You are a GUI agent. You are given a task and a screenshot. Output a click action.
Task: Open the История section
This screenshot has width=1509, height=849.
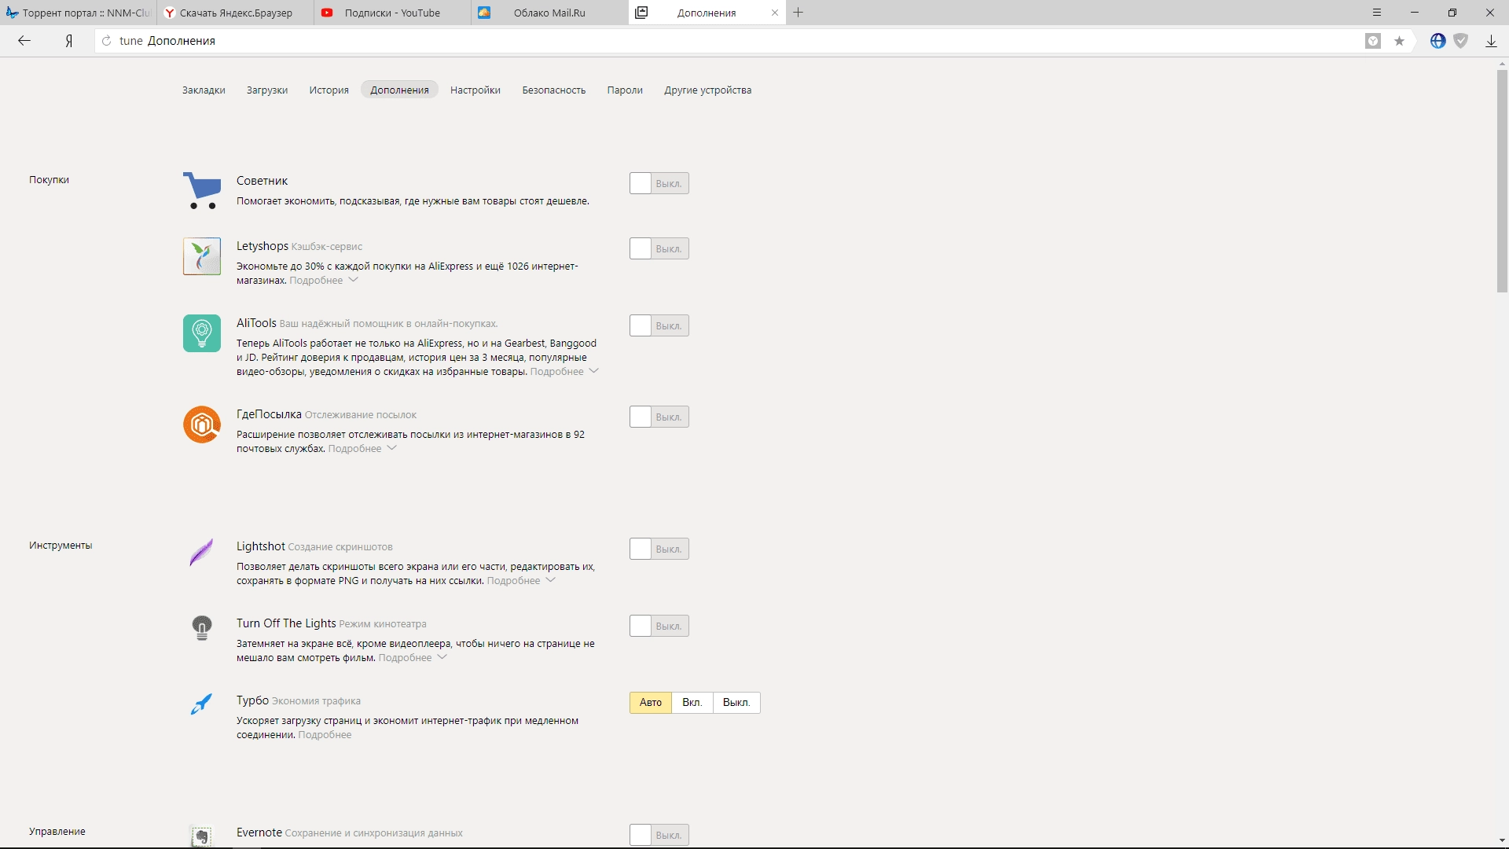point(329,90)
